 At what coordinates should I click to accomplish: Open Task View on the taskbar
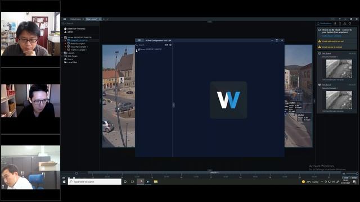pos(133,182)
